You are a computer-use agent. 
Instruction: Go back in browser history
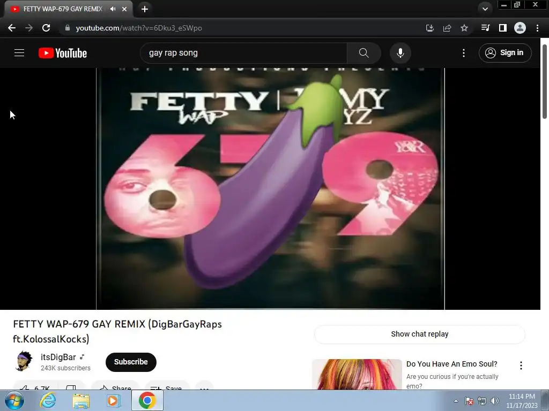point(12,28)
